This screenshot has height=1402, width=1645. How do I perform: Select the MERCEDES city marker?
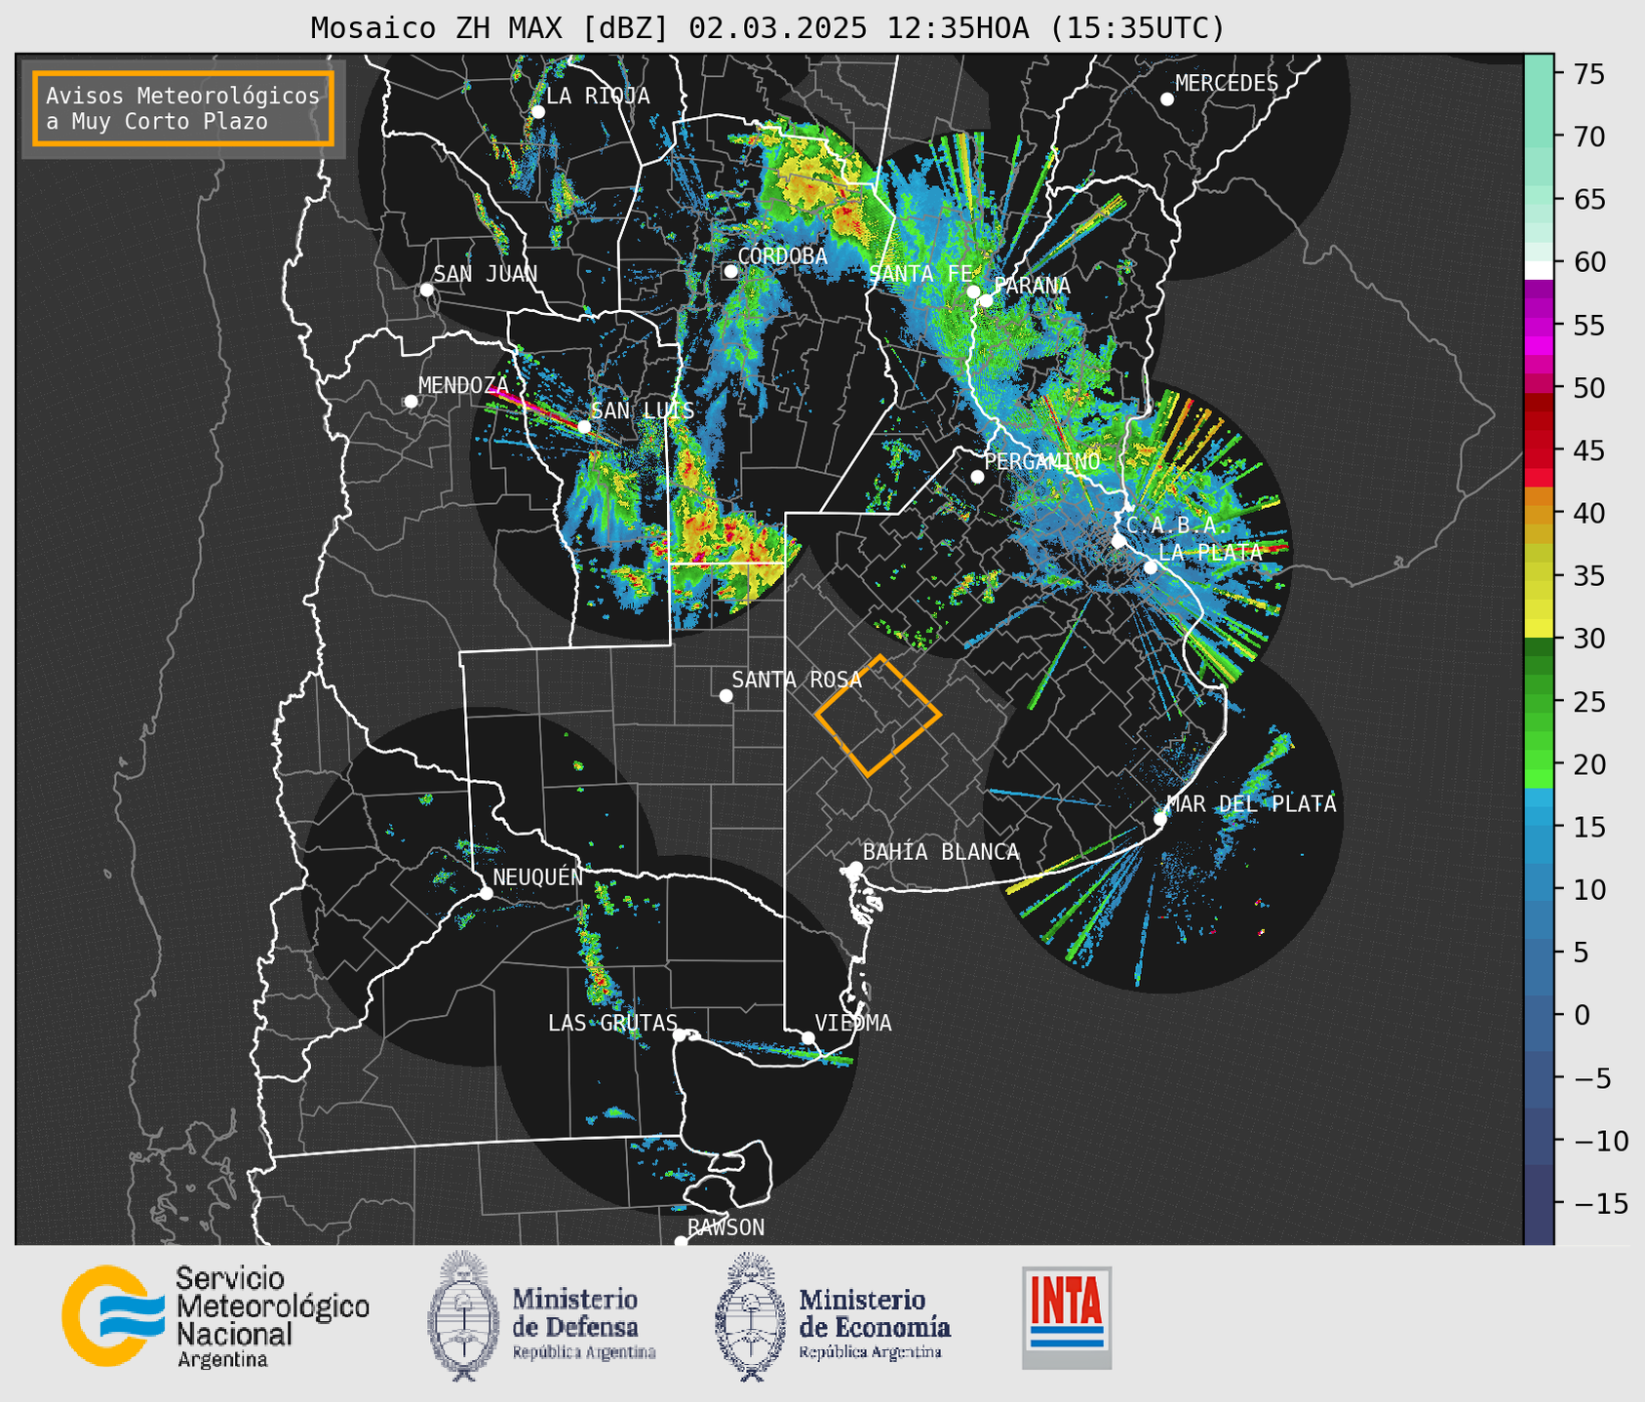1167,99
